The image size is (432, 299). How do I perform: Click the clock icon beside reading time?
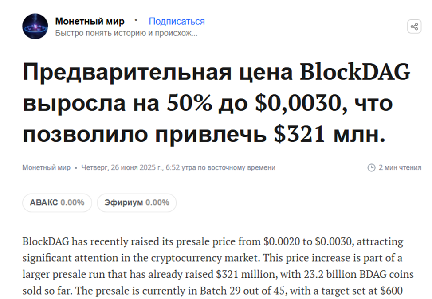point(371,167)
